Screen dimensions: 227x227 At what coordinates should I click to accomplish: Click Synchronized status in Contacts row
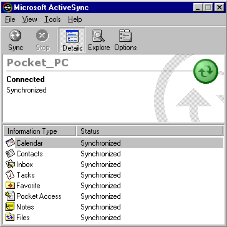(100, 154)
